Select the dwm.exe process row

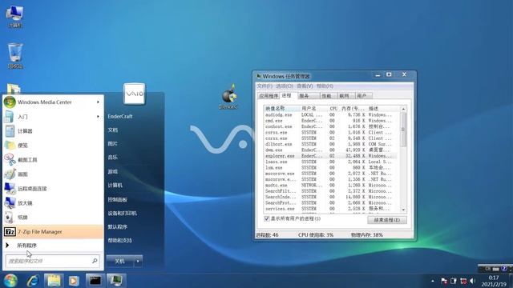(331, 150)
